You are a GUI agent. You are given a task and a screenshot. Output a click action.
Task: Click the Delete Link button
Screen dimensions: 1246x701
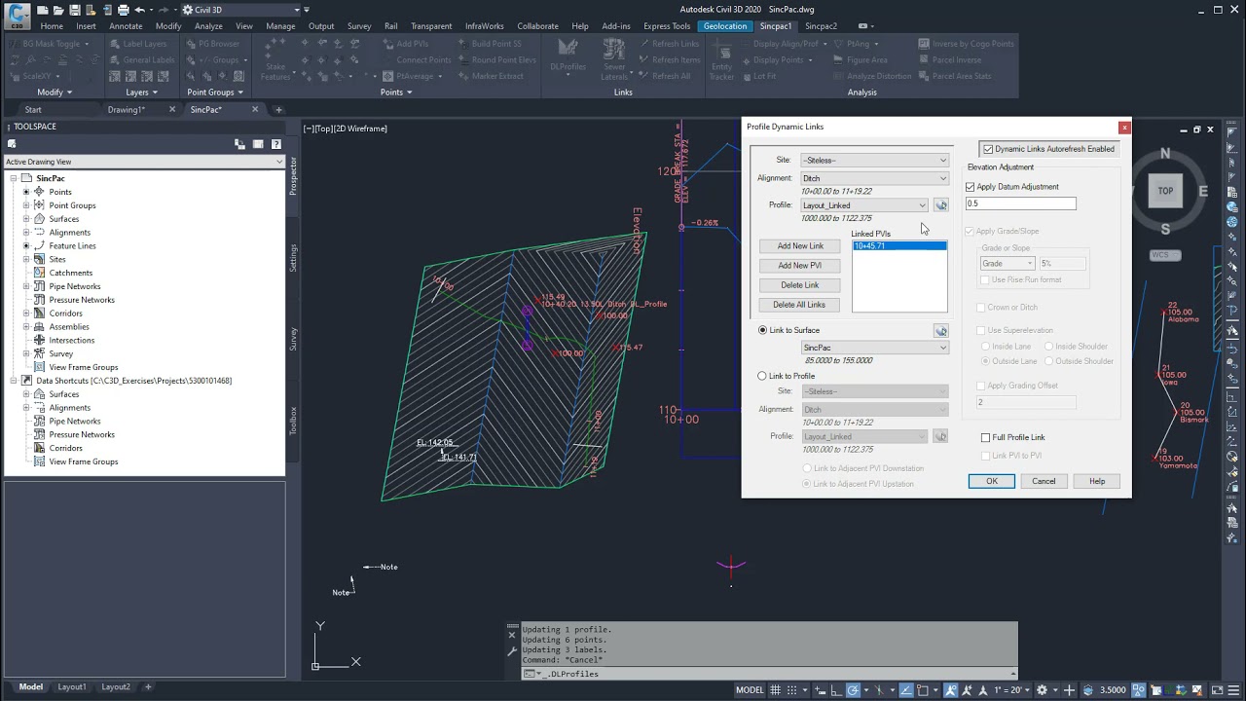coord(800,285)
